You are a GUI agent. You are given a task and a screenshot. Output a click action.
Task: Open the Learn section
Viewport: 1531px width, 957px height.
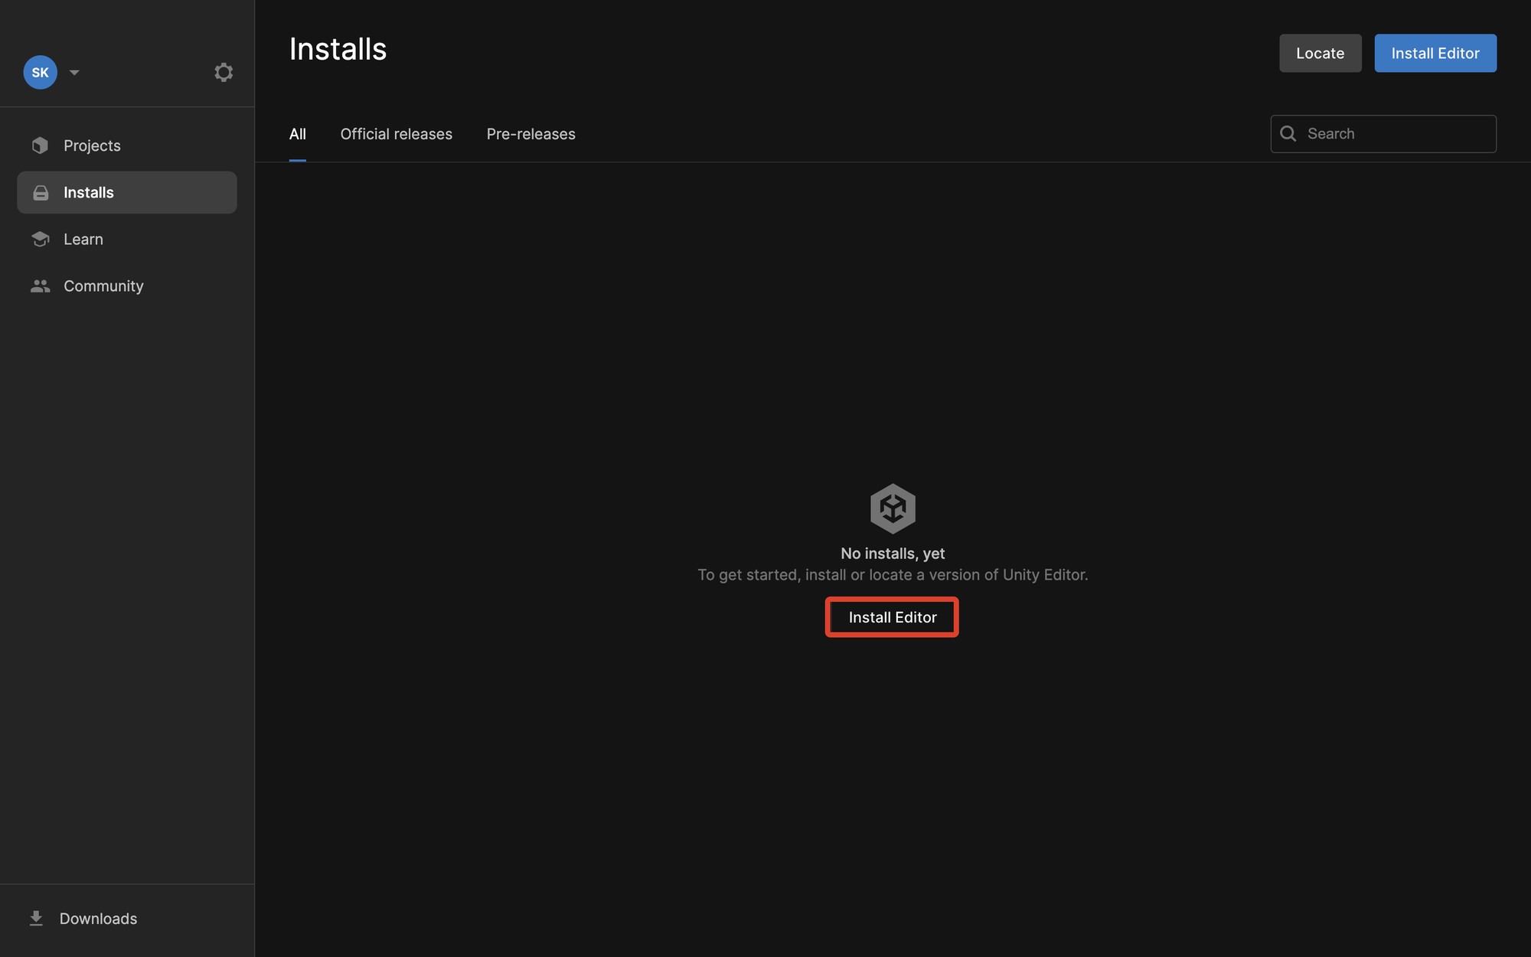click(127, 239)
